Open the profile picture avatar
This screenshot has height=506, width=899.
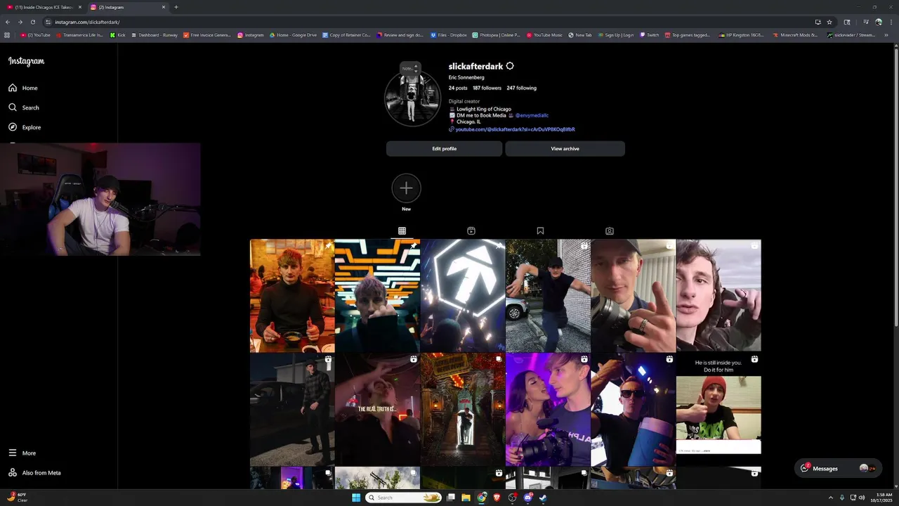coord(412,98)
